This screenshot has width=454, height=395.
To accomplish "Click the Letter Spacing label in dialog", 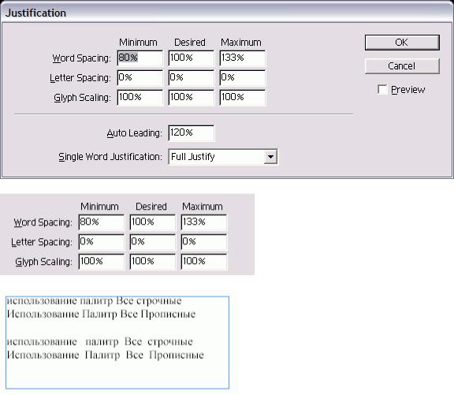I will (80, 78).
